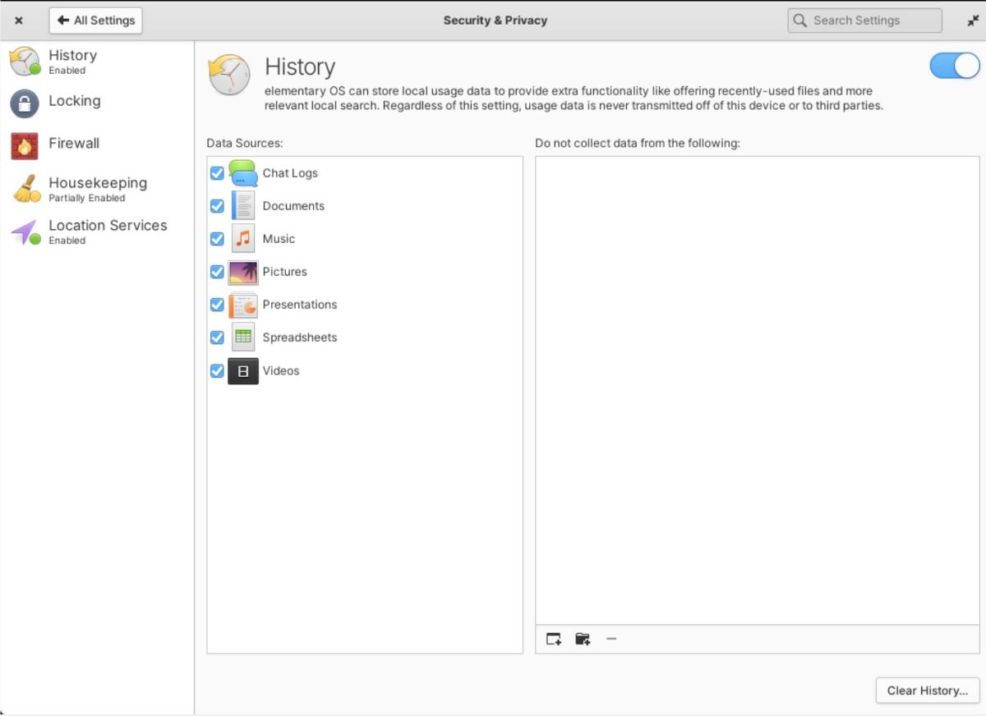Uncheck the Documents data source
The image size is (986, 716).
(217, 205)
